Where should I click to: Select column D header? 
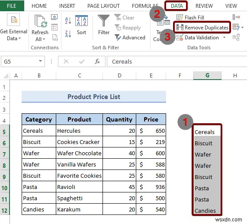(x=119, y=76)
